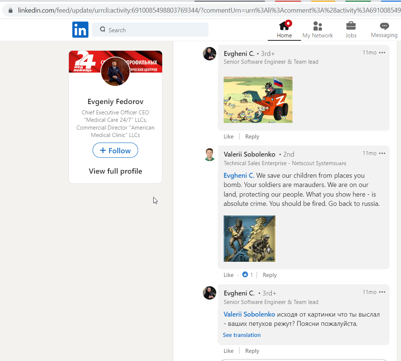Focus the LinkedIn Search field
Image resolution: width=401 pixels, height=361 pixels.
click(x=150, y=30)
